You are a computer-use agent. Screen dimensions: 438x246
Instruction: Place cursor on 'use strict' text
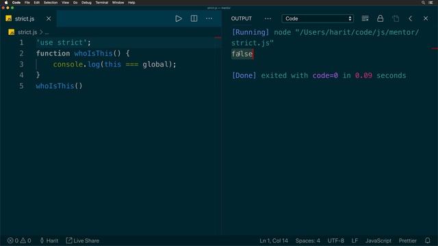[x=62, y=42]
